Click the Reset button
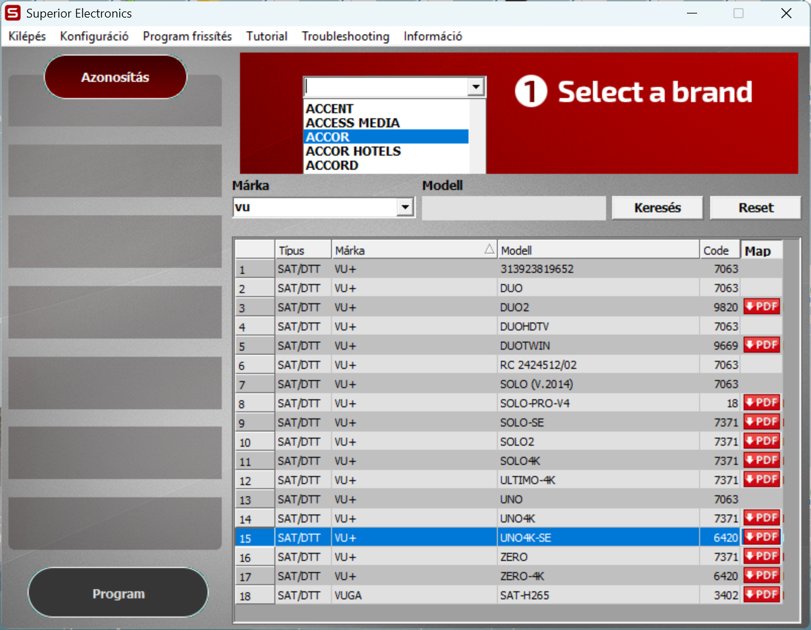 click(756, 208)
